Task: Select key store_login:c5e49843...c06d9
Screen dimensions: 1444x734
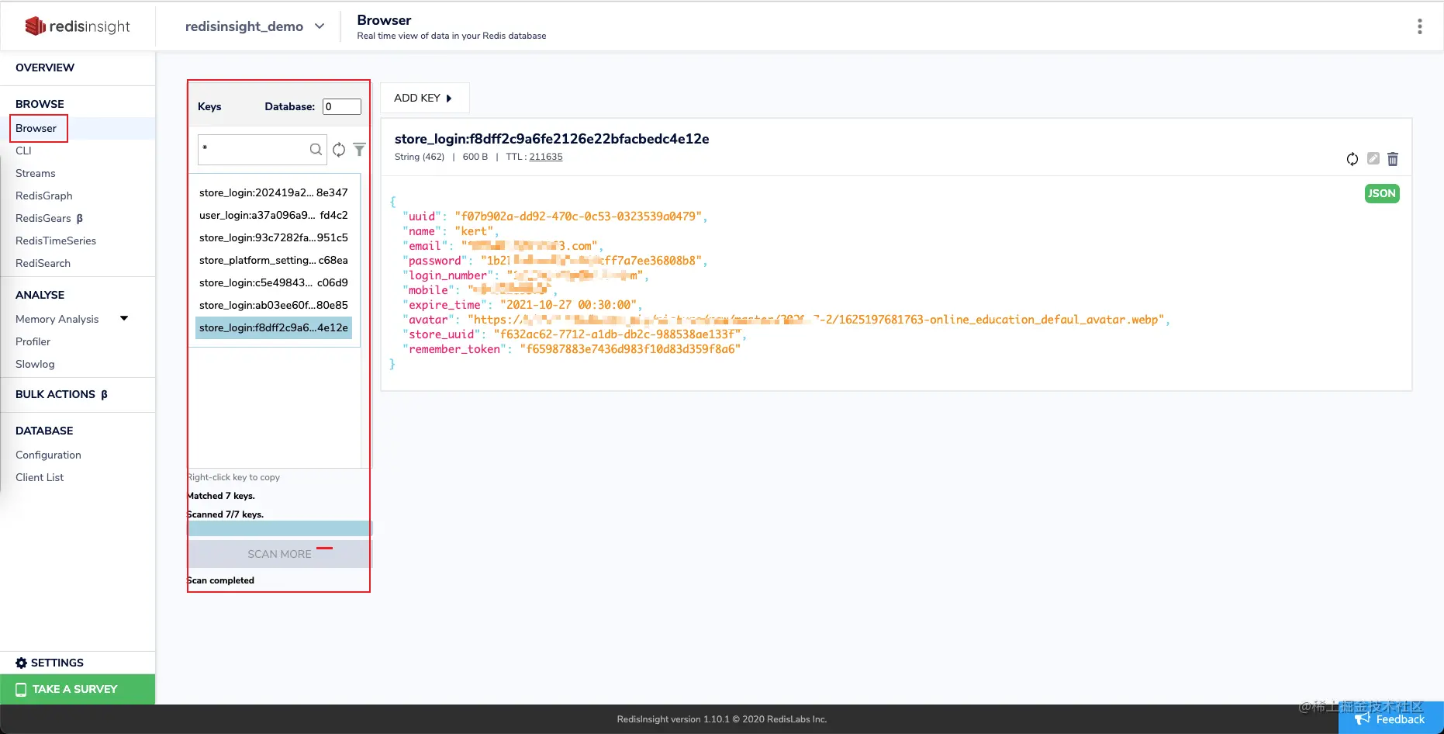Action: (274, 282)
